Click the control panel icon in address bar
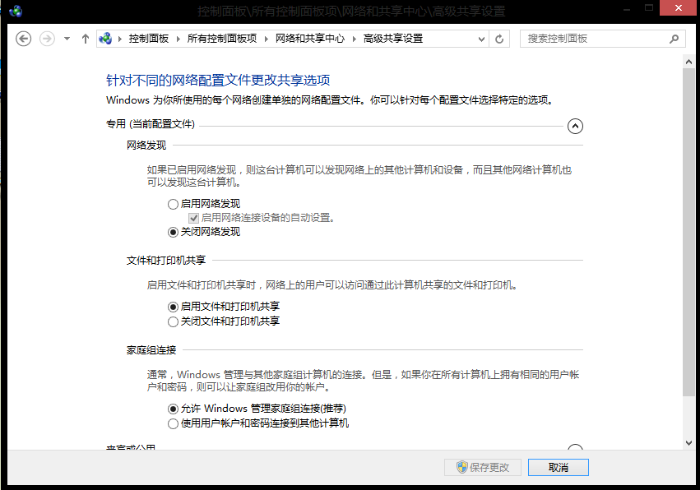700x490 pixels. pyautogui.click(x=105, y=39)
